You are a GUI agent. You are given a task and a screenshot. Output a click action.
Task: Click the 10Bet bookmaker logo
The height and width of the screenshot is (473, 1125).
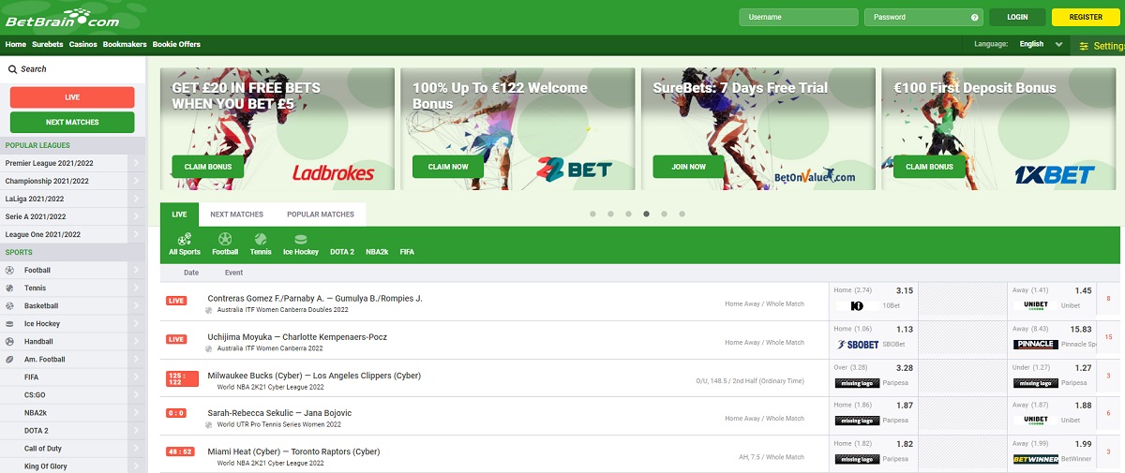tap(856, 305)
